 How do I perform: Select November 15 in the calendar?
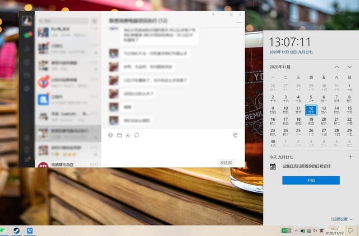click(x=349, y=110)
